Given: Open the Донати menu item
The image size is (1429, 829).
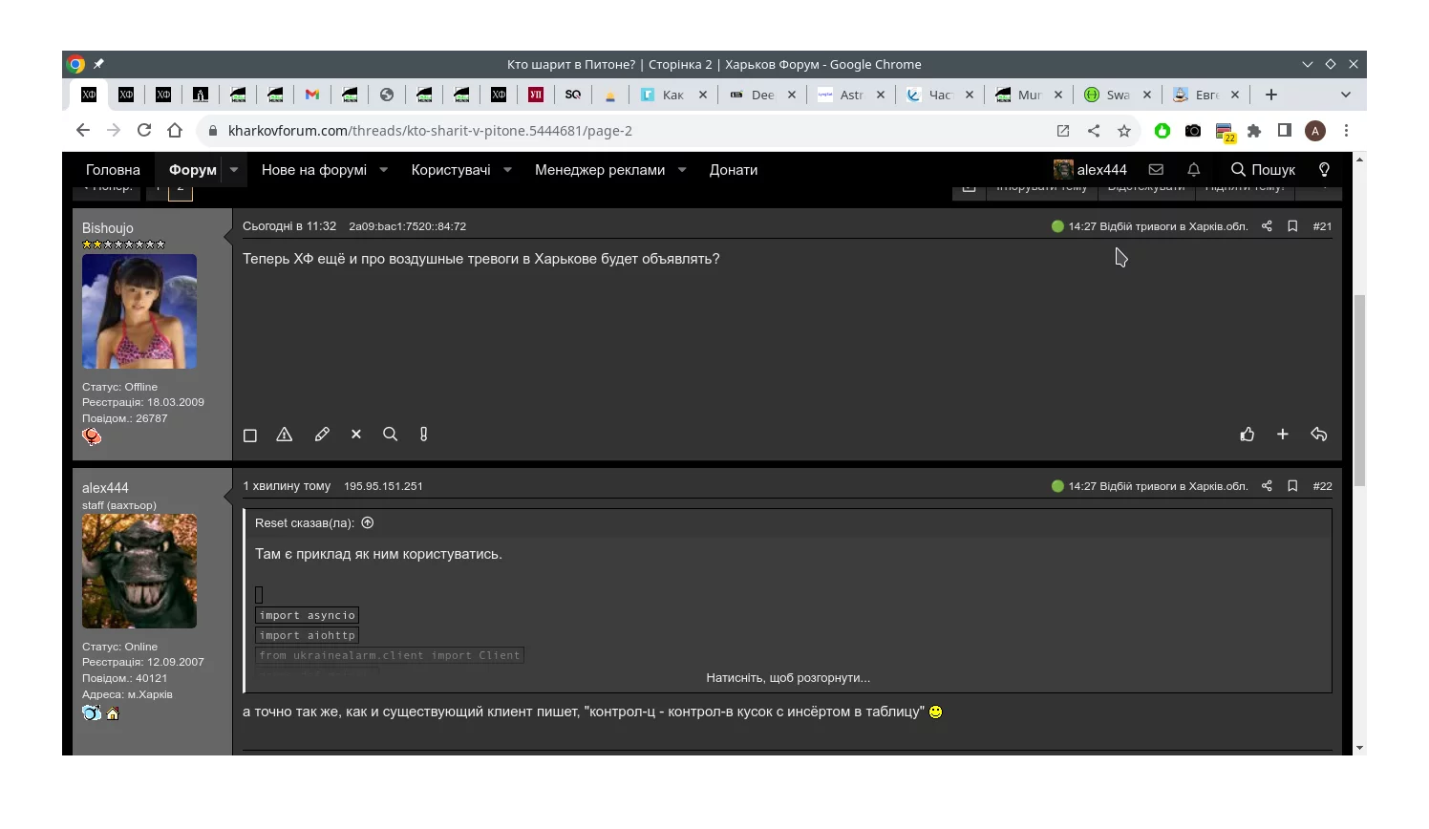Looking at the screenshot, I should click(734, 170).
